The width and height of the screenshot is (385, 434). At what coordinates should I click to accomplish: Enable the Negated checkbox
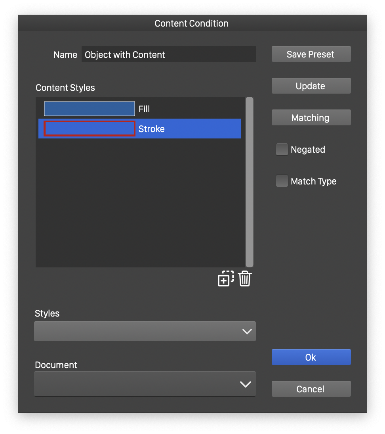click(282, 150)
